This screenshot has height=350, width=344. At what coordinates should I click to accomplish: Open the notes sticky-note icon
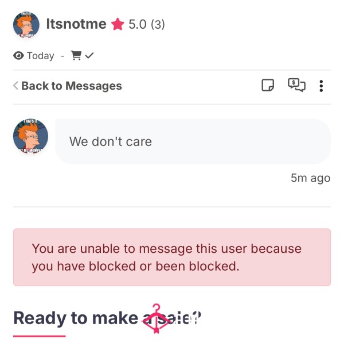click(268, 85)
